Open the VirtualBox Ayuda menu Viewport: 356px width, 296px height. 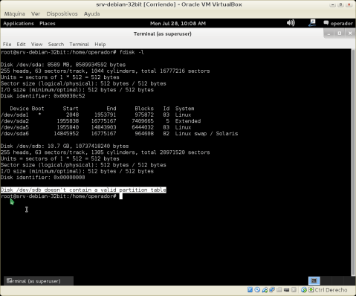click(x=91, y=13)
